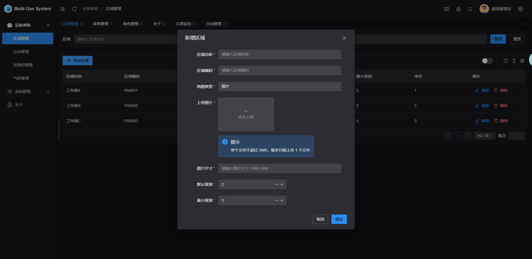Click page number 1 in pagination
The width and height of the screenshot is (532, 259).
[x=458, y=136]
